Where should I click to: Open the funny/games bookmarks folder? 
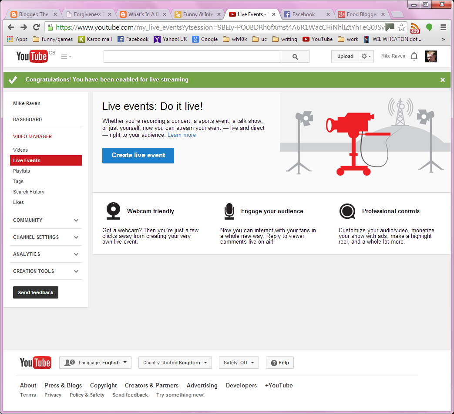pos(53,39)
